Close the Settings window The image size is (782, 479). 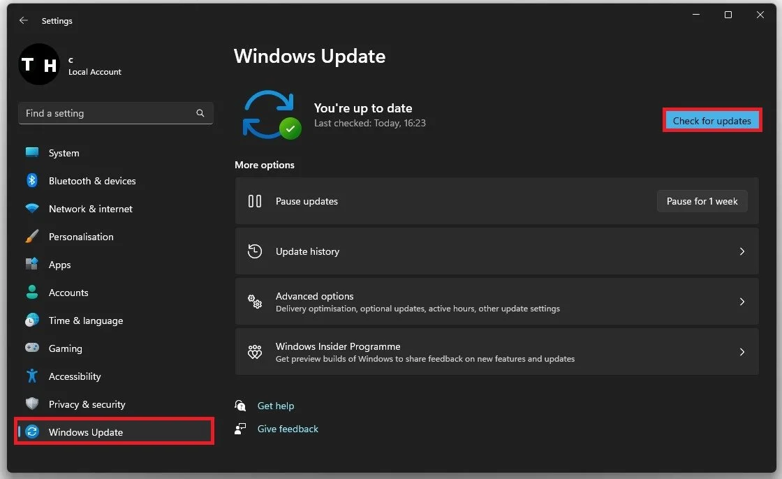click(760, 15)
